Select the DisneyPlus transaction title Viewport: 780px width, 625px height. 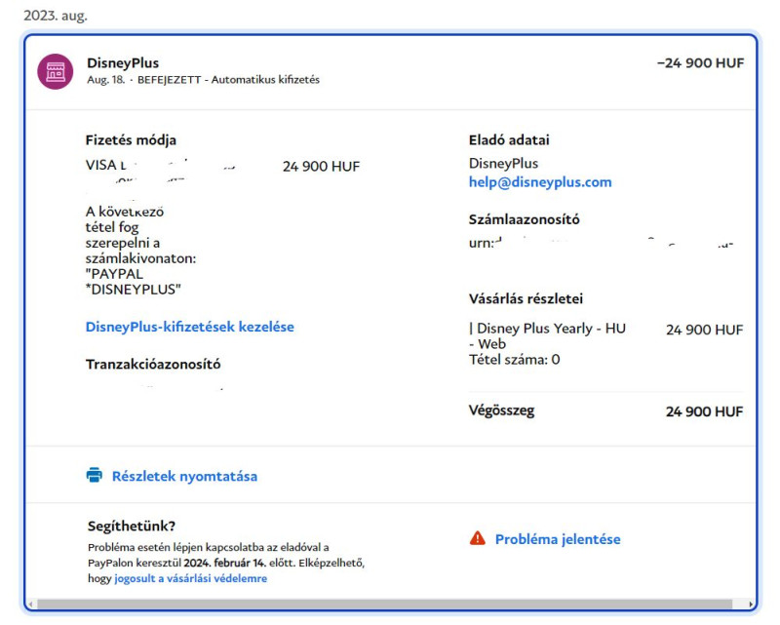[x=123, y=62]
